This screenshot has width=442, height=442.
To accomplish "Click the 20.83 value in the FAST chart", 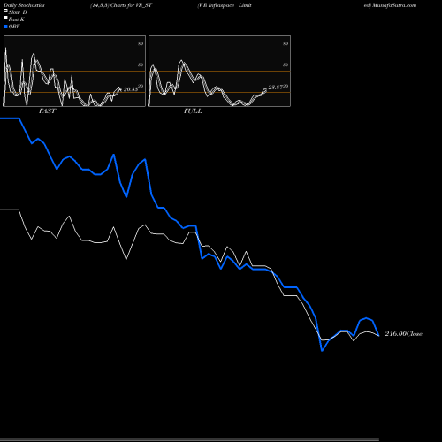I will coord(131,89).
